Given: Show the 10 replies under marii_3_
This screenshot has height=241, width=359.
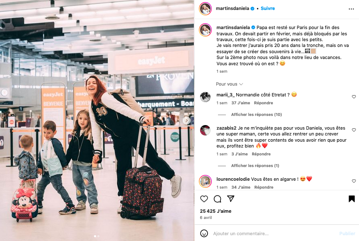Looking at the screenshot, I should pos(256,115).
